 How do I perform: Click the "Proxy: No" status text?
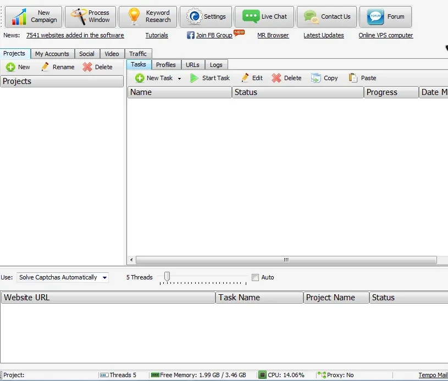tap(340, 375)
